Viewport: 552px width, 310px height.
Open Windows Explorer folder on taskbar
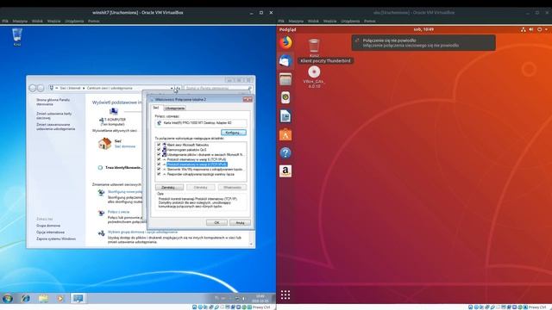[x=43, y=299]
